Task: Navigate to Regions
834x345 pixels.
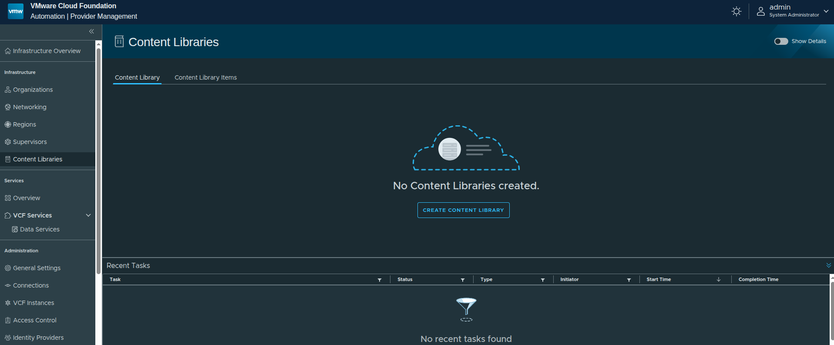Action: pyautogui.click(x=24, y=124)
